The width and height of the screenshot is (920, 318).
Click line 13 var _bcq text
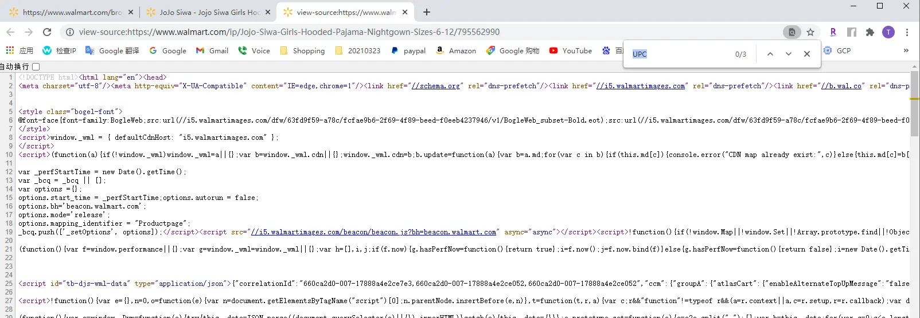(x=62, y=180)
